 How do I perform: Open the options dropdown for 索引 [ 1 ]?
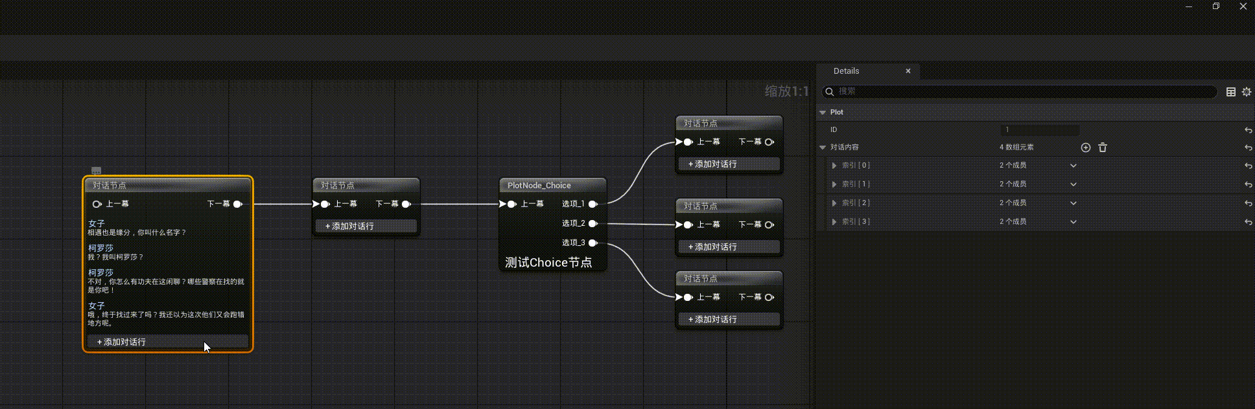(1073, 184)
